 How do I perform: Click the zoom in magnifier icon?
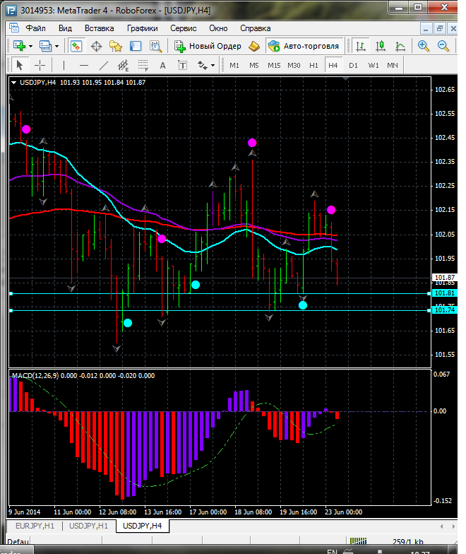(424, 46)
